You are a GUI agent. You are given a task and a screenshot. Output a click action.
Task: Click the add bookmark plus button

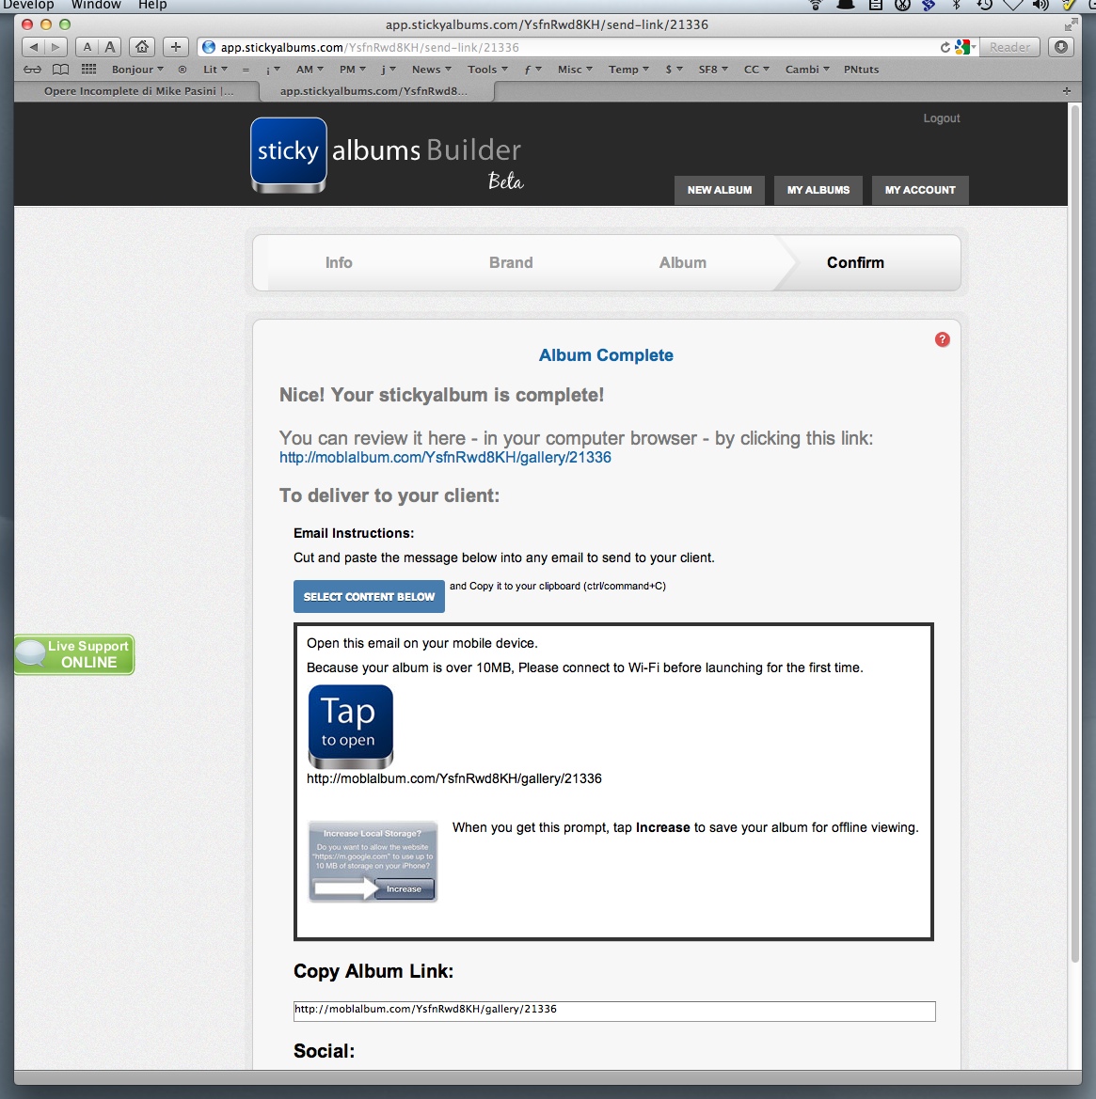tap(176, 47)
